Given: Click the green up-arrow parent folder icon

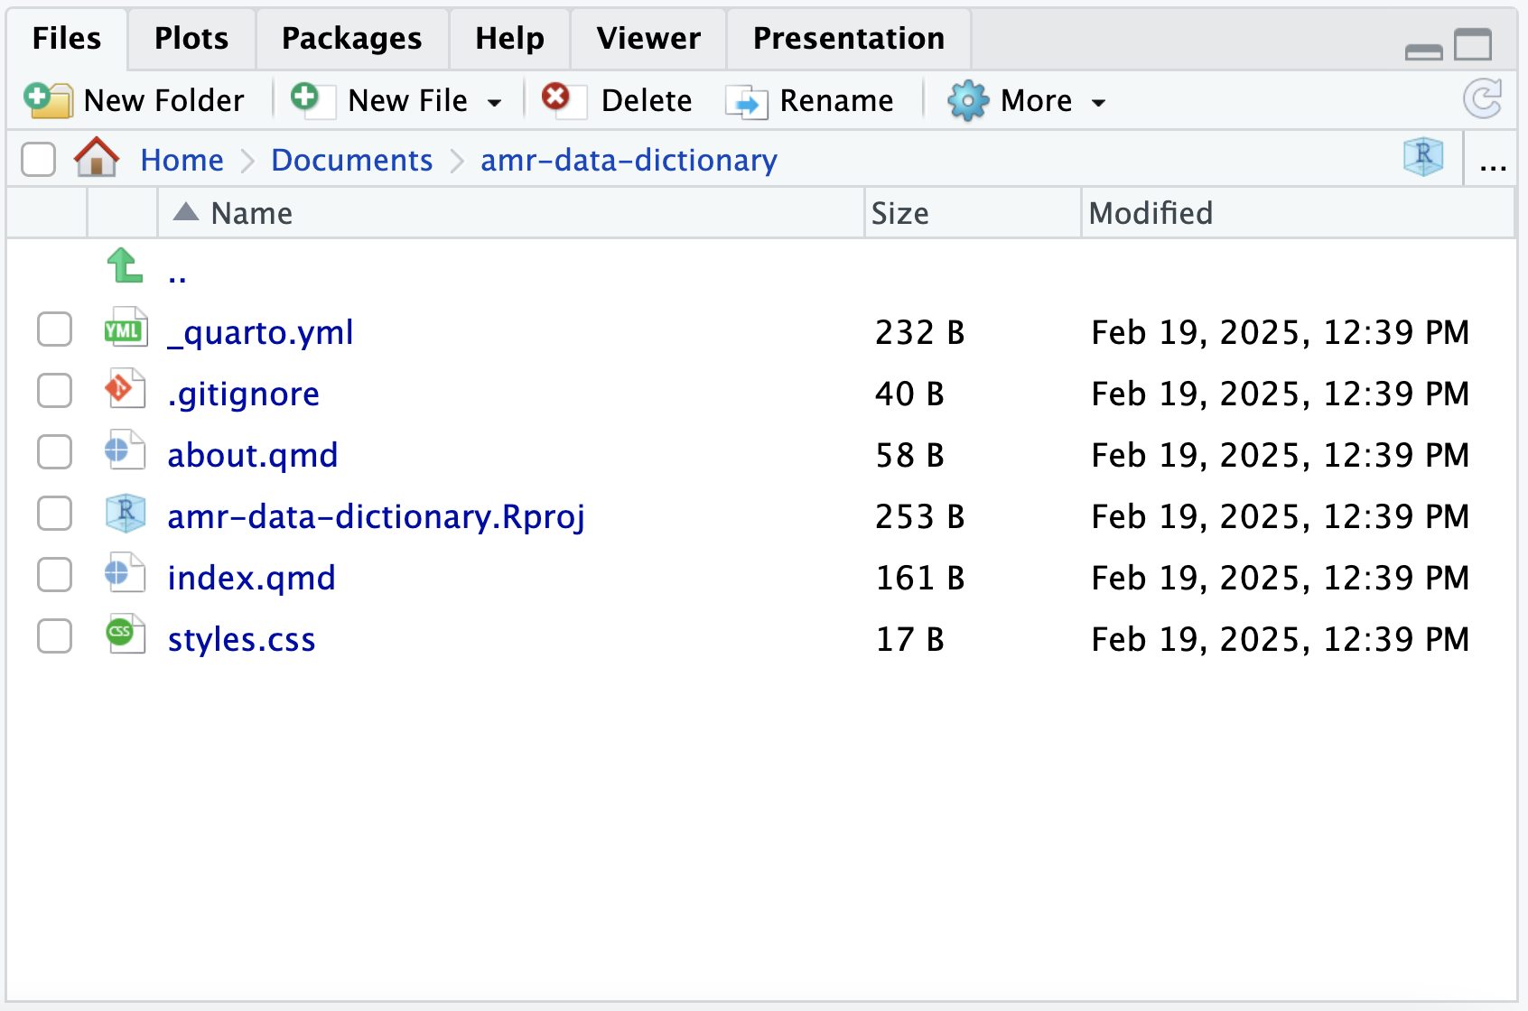Looking at the screenshot, I should [124, 266].
